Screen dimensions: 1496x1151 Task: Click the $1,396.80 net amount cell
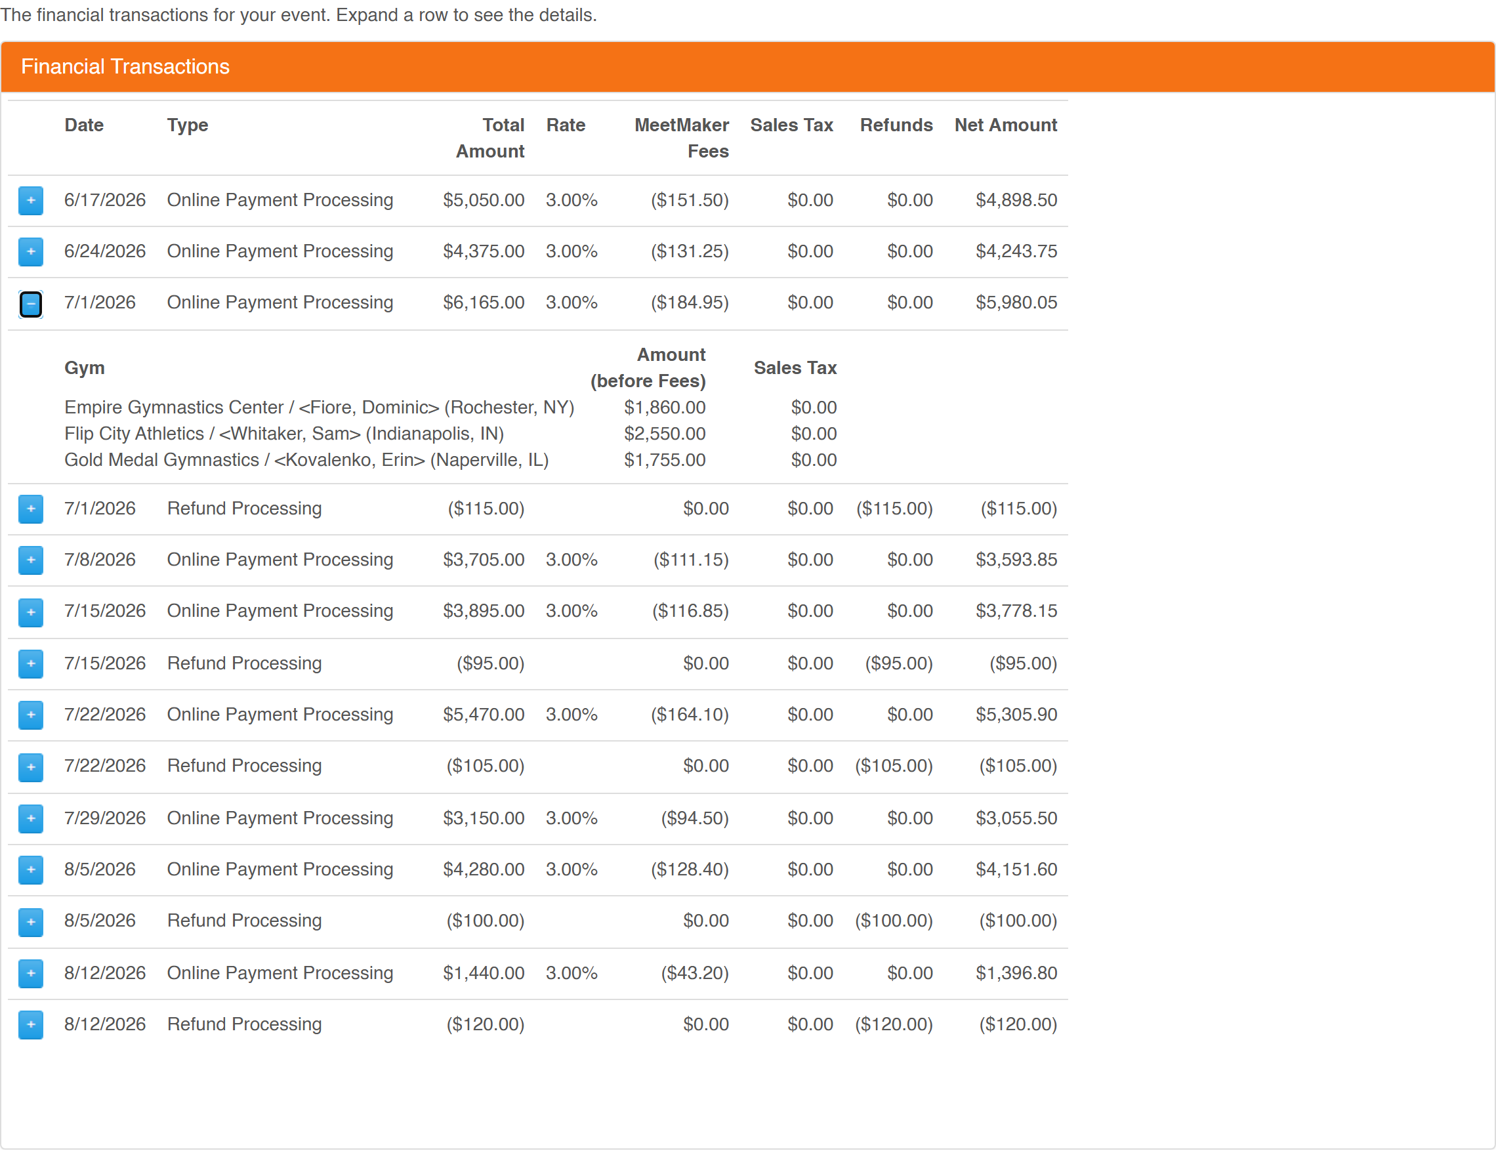[1016, 973]
